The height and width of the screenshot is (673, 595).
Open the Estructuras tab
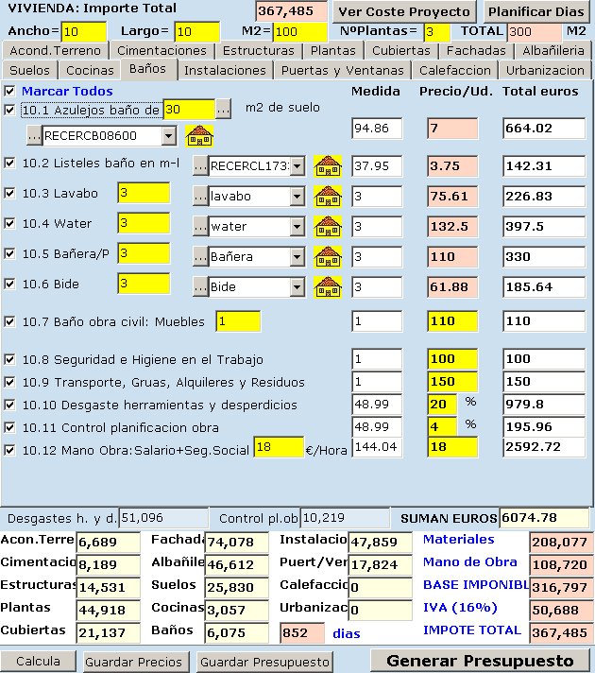(x=258, y=51)
